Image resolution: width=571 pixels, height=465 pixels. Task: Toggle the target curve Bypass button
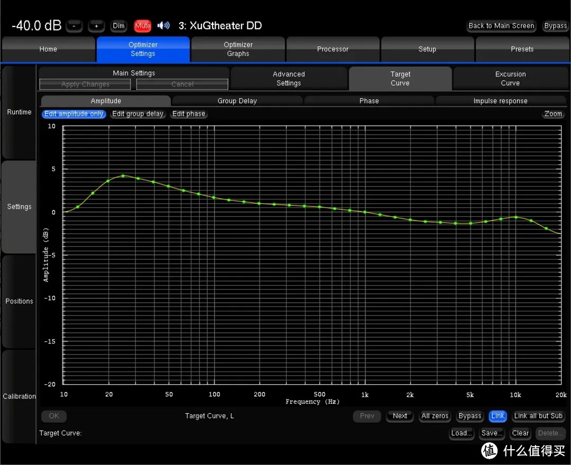point(470,416)
